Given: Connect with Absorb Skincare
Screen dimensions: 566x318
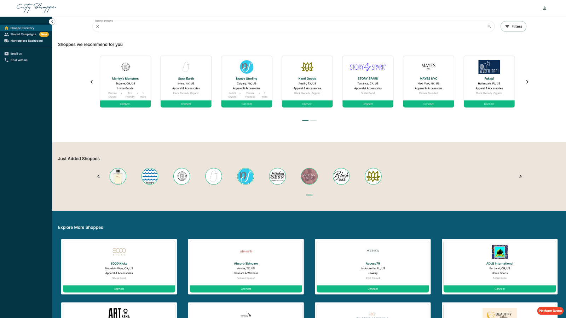Looking at the screenshot, I should 246,289.
